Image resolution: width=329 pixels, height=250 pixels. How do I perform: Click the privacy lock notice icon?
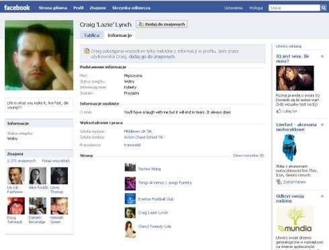[x=87, y=51]
